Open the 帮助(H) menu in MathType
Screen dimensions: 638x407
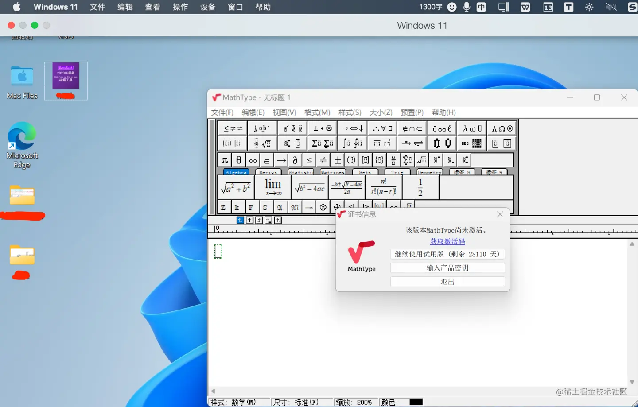pos(444,112)
